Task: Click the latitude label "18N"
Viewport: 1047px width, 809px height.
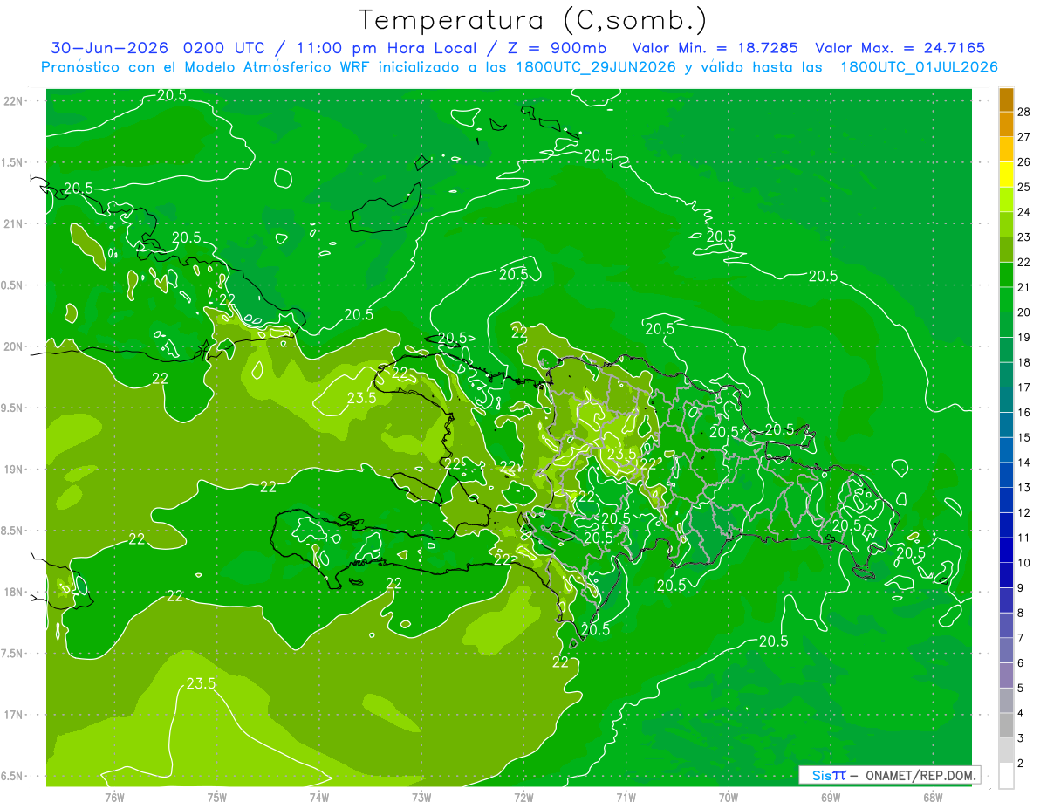Action: (x=13, y=592)
